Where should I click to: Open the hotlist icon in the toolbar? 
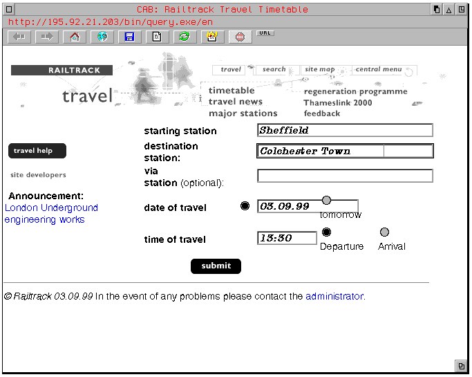pyautogui.click(x=213, y=37)
